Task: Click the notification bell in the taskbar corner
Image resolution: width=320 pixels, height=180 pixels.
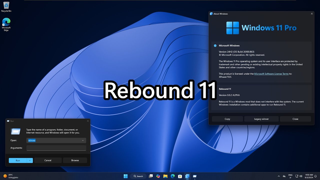Action: click(315, 176)
